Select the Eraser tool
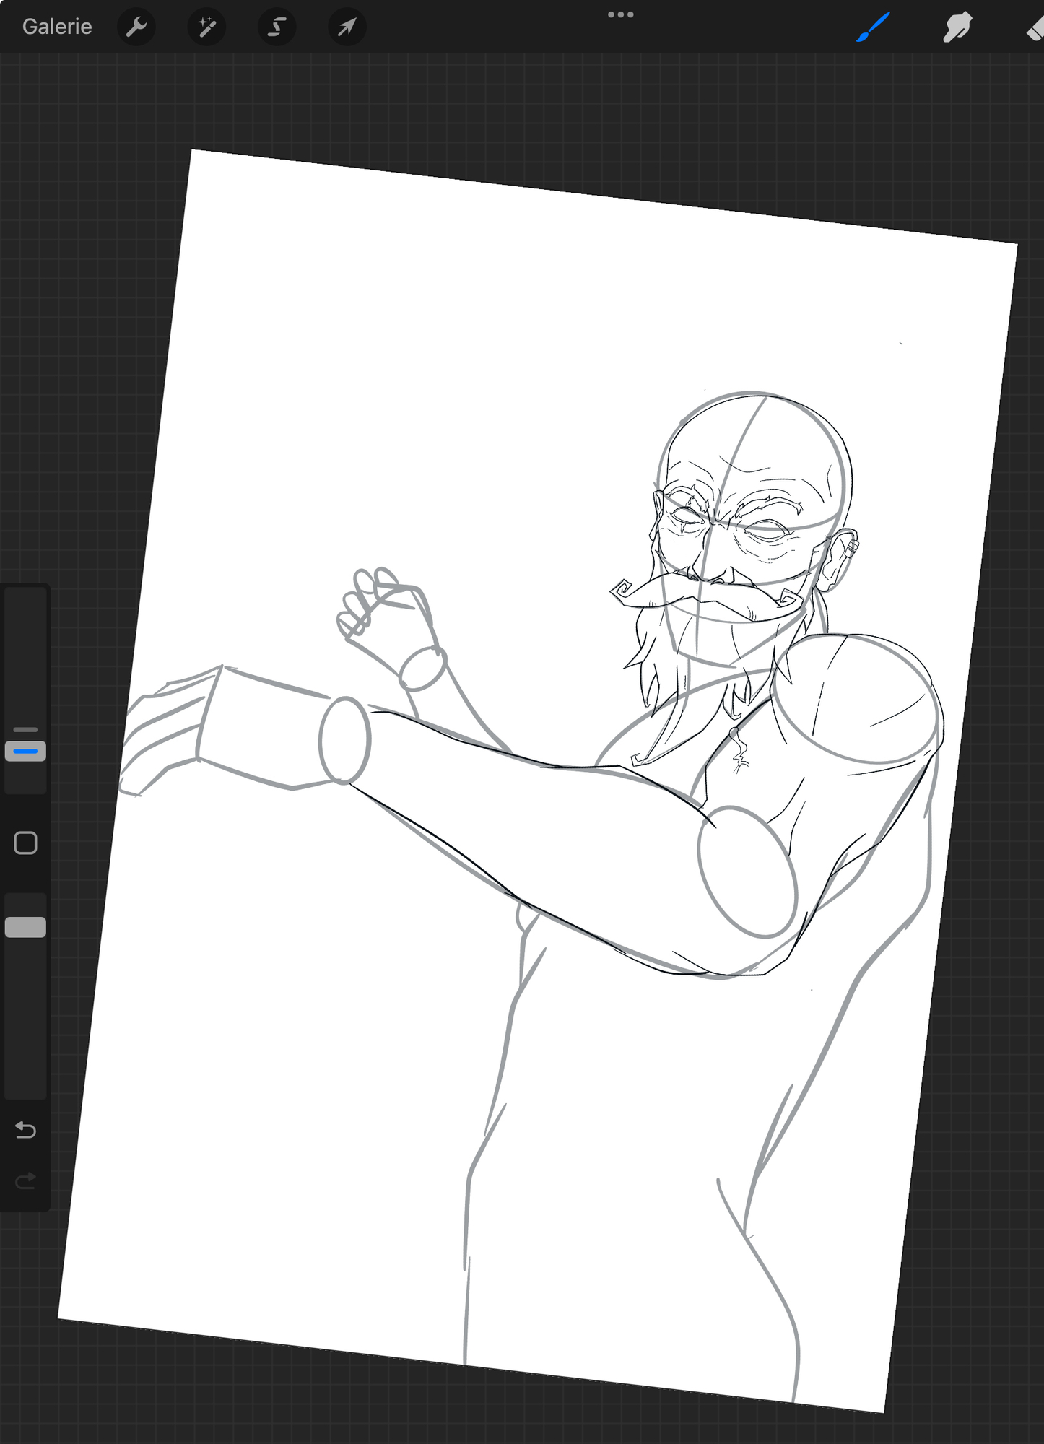The width and height of the screenshot is (1044, 1444). point(1034,29)
